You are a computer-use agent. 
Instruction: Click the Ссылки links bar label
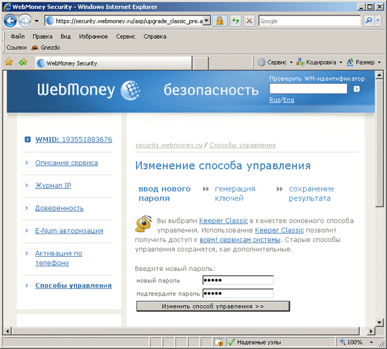pyautogui.click(x=17, y=47)
